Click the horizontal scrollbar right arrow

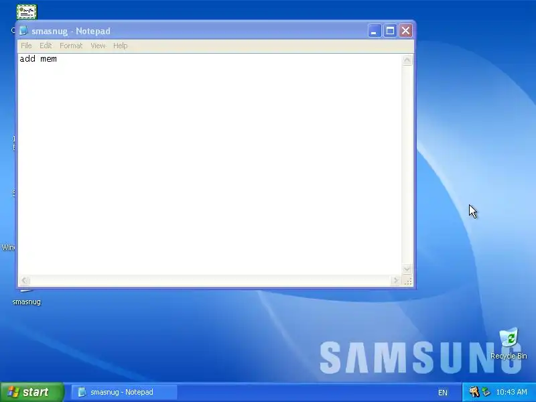point(395,281)
